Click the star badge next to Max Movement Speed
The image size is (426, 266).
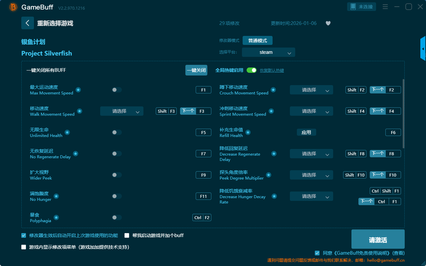78,90
